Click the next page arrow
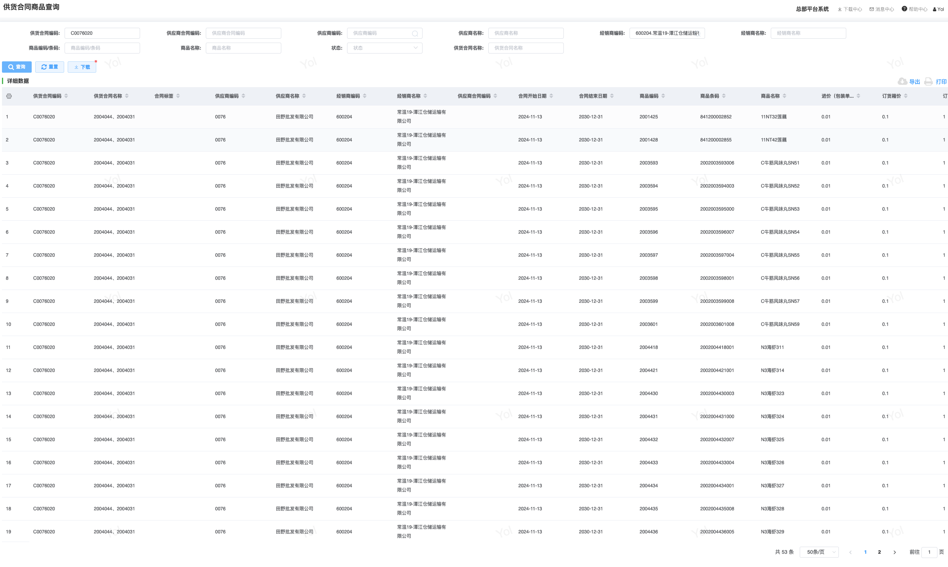The height and width of the screenshot is (567, 948). (x=894, y=552)
